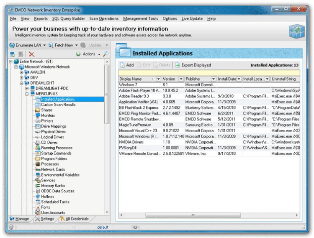Open the Scheduled Tasks node icon
Viewport: 314px width, 238px height.
pyautogui.click(x=38, y=202)
